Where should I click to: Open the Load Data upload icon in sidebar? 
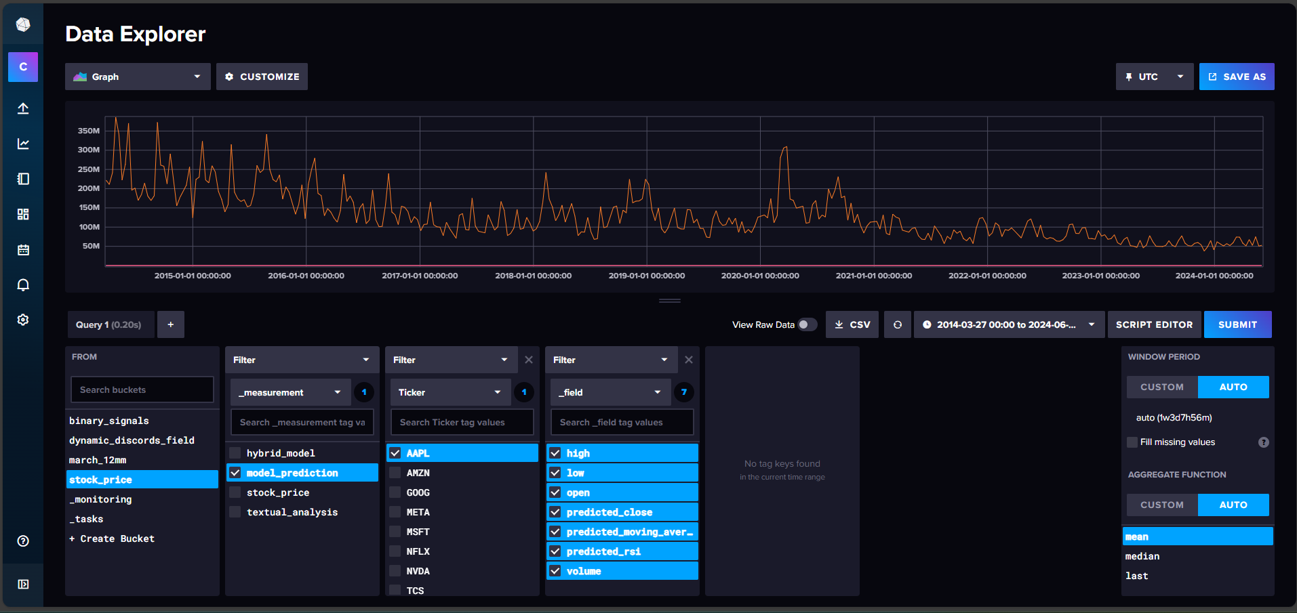(23, 108)
